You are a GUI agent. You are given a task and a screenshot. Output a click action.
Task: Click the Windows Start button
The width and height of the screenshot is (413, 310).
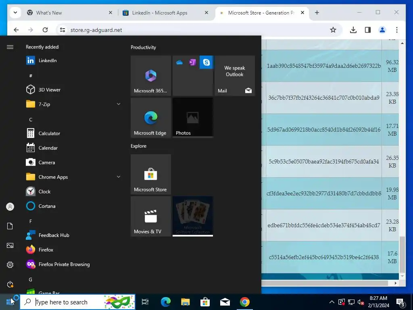10,302
